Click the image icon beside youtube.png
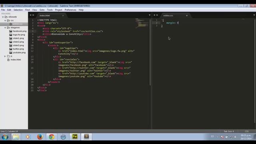Image resolution: width=256 pixels, height=144 pixels. click(11, 52)
